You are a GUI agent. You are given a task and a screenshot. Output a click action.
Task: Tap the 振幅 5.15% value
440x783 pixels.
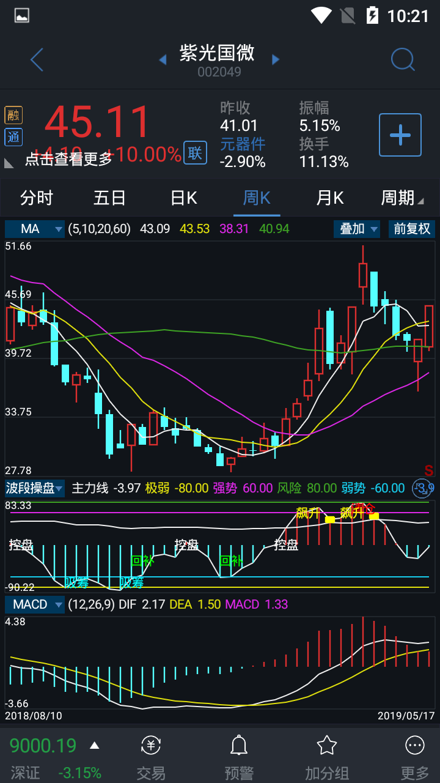320,126
